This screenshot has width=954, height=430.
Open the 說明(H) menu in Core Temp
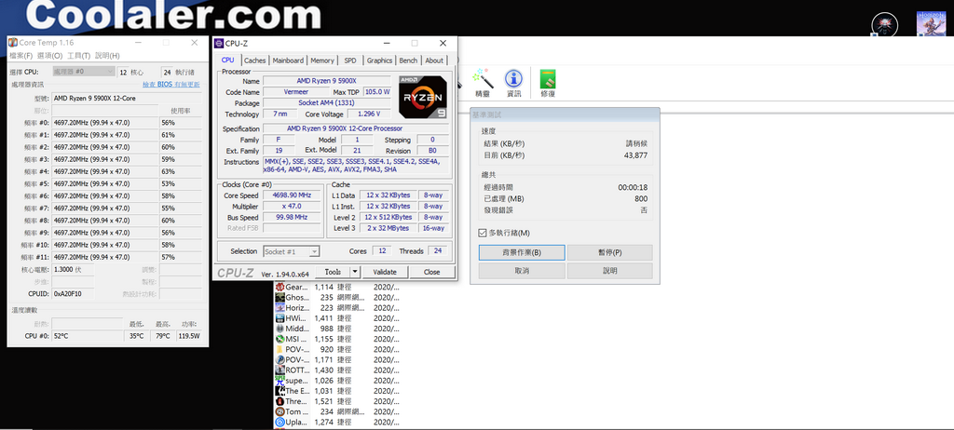(x=107, y=55)
